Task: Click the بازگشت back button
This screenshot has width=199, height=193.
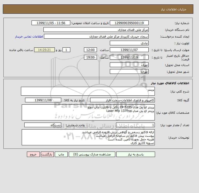Action: tap(47, 154)
